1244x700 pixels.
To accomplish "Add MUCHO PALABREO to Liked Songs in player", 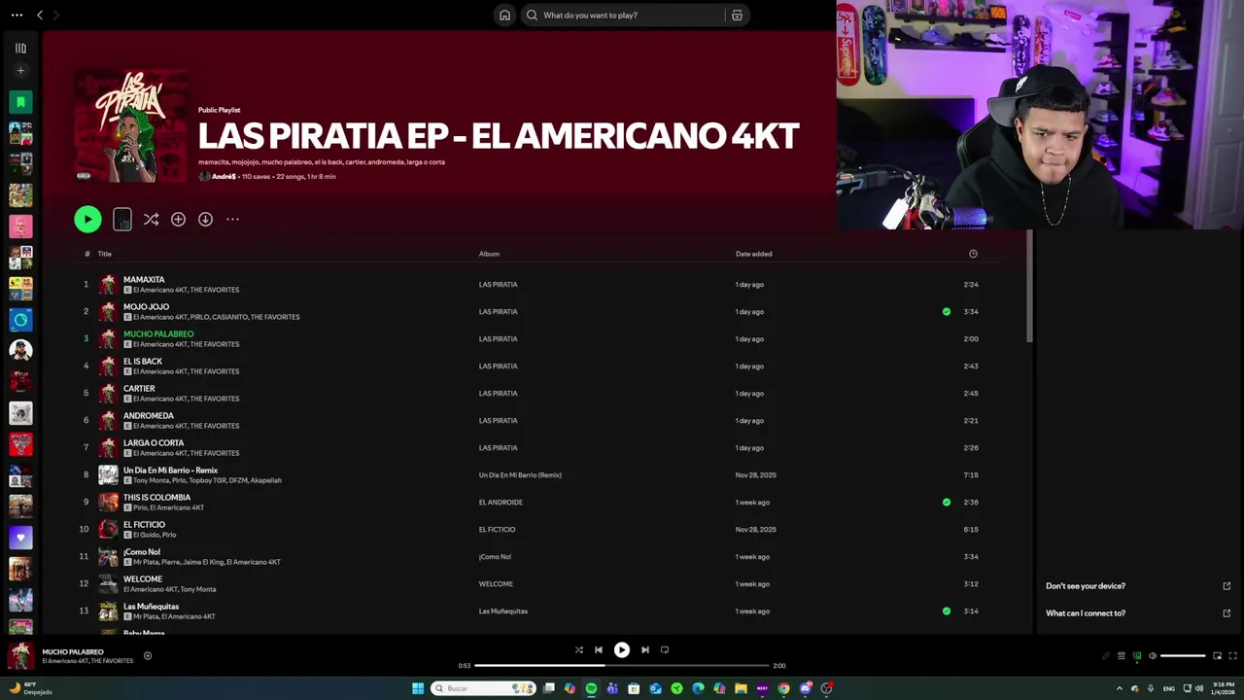I will pos(148,656).
